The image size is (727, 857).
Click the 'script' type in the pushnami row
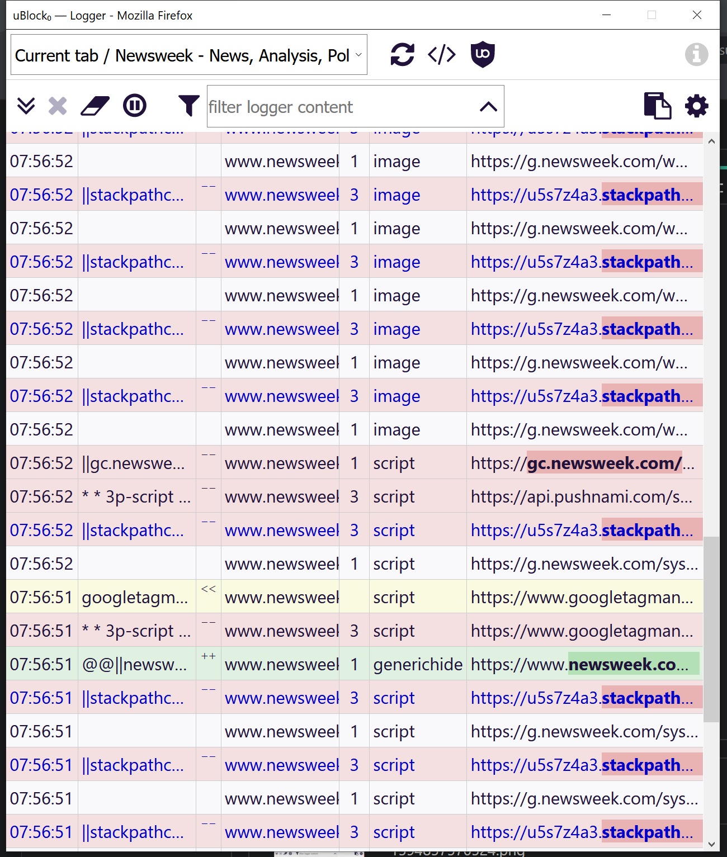coord(418,496)
